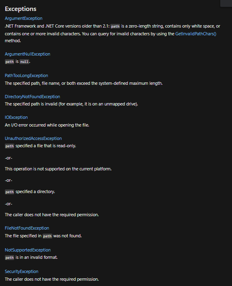
Task: Open the ArgumentNullException reference link
Action: (x=27, y=54)
